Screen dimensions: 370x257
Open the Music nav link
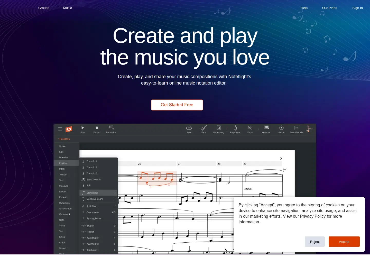coord(68,8)
